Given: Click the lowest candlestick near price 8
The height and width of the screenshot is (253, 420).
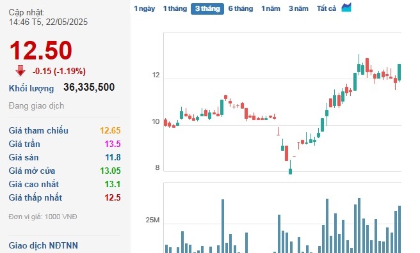Looking at the screenshot, I should tap(290, 170).
